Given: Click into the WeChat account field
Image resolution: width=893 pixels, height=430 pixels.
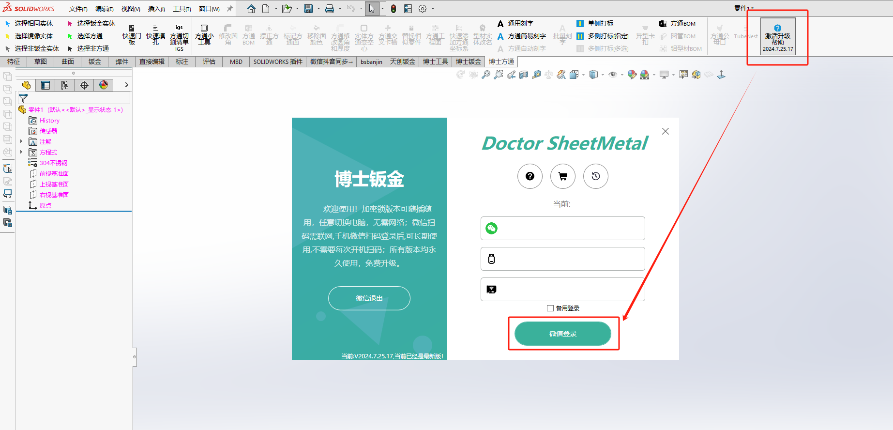Looking at the screenshot, I should (563, 228).
